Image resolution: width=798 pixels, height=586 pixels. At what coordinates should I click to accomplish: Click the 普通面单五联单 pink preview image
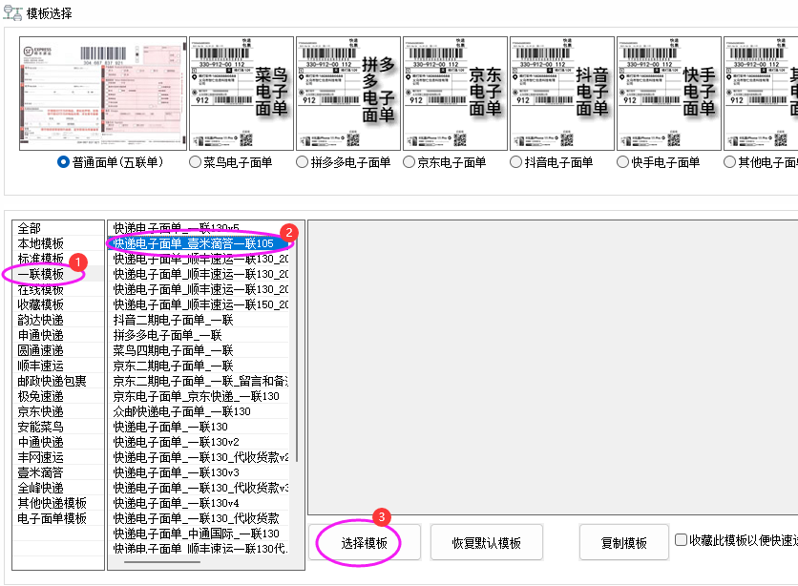pos(102,91)
